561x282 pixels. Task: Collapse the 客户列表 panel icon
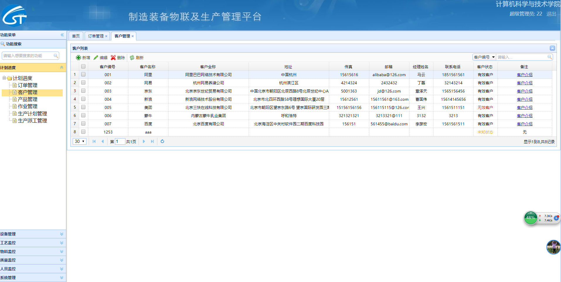click(x=552, y=48)
